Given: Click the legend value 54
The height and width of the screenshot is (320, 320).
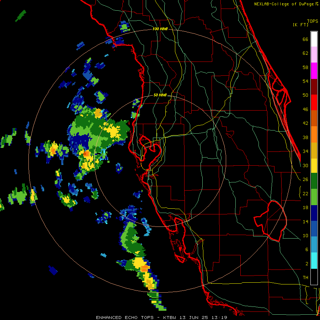Looking at the screenshot, I should (305, 81).
